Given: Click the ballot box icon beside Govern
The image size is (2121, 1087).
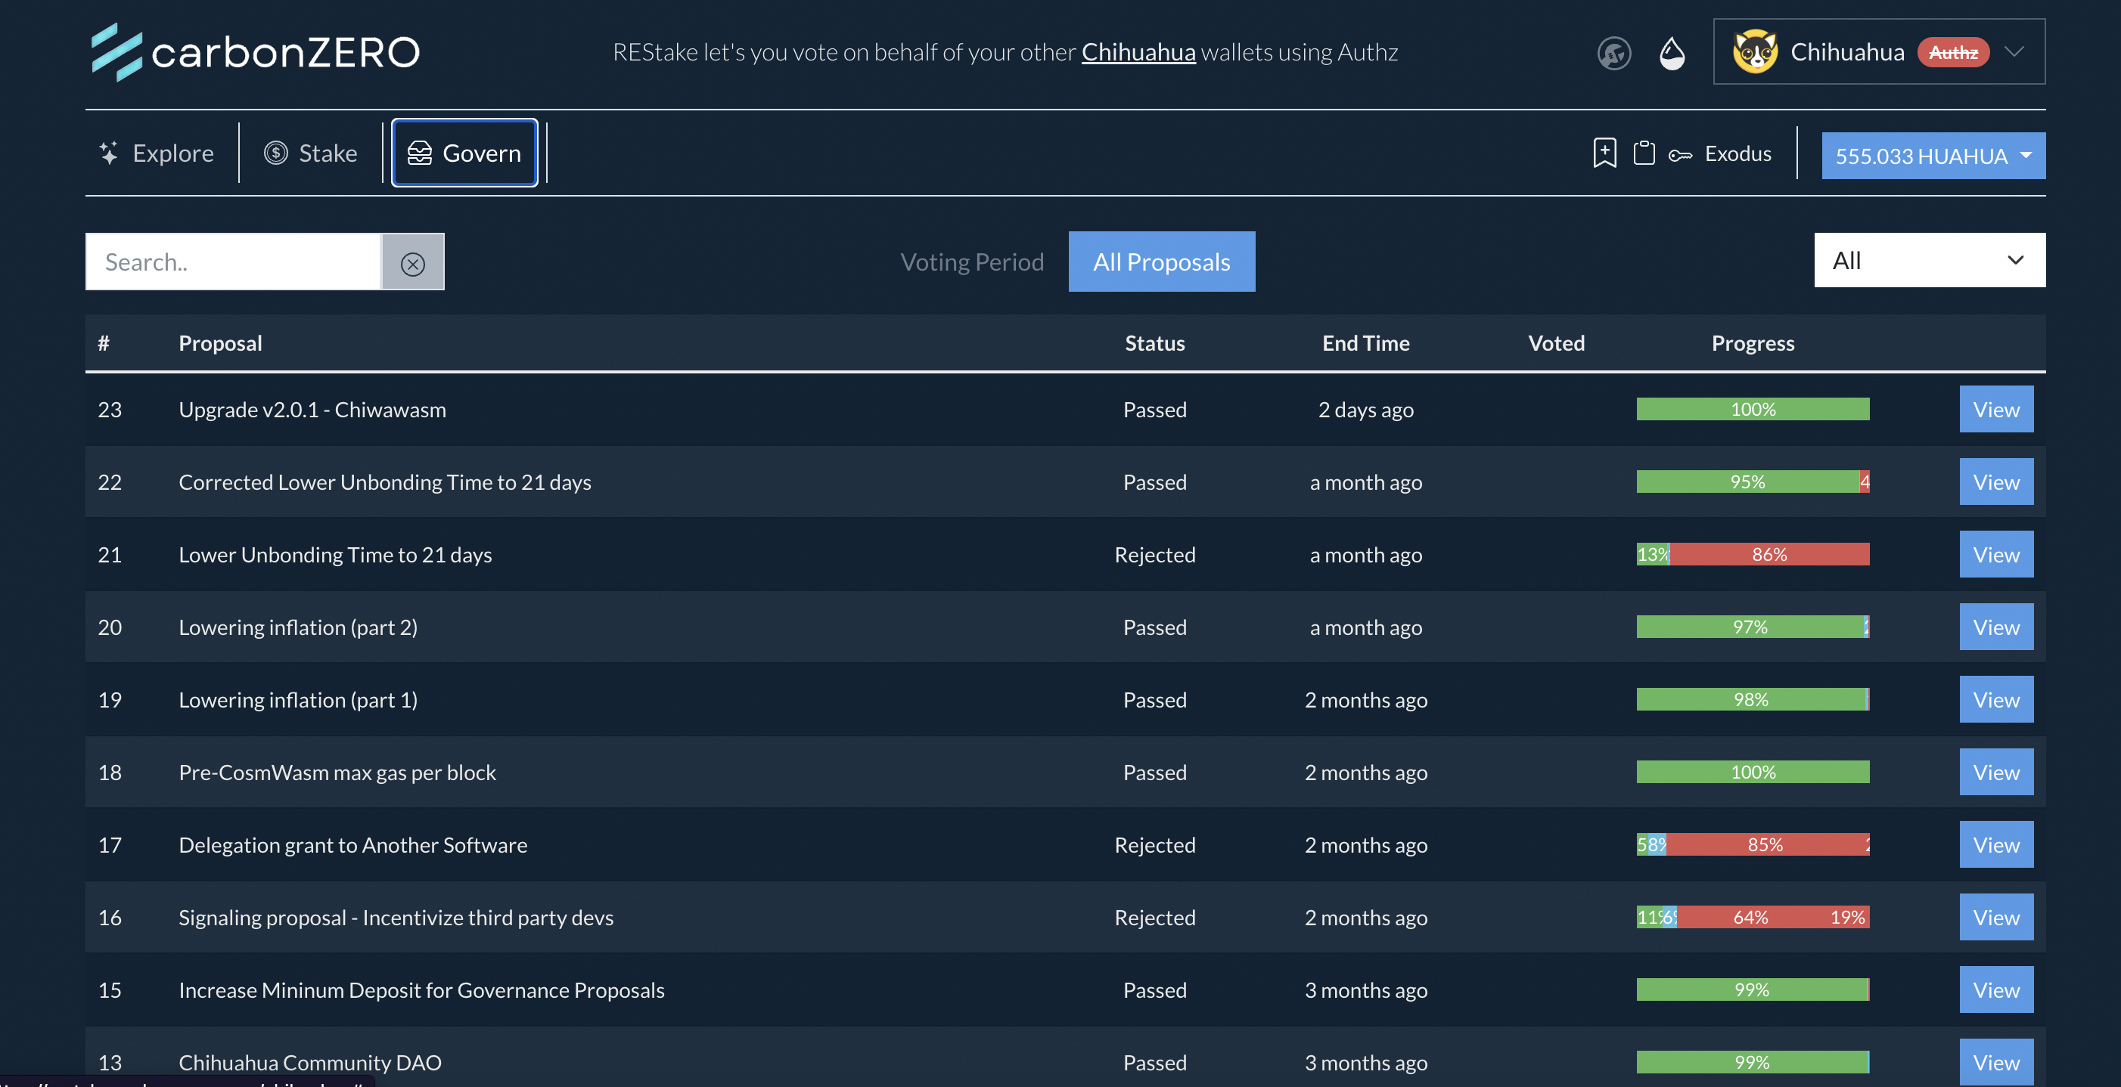Looking at the screenshot, I should tap(419, 153).
